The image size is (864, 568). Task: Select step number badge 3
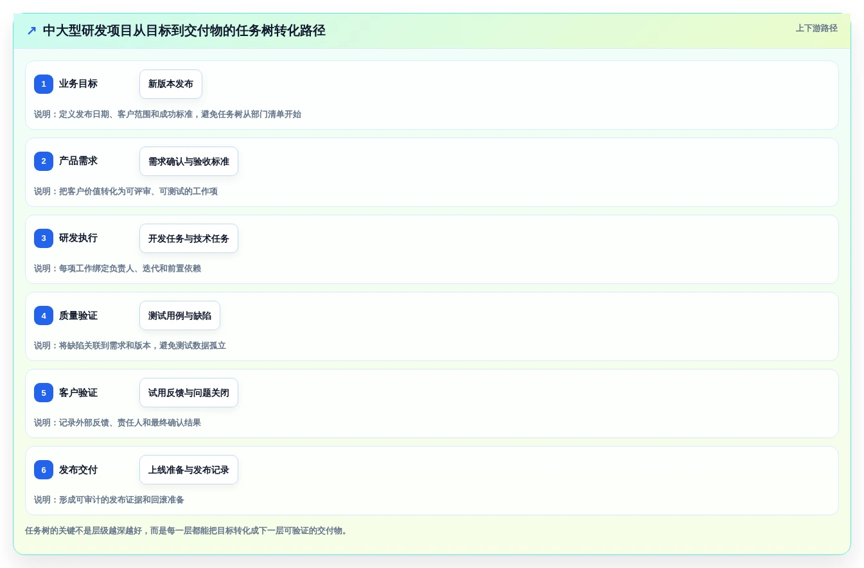(44, 238)
